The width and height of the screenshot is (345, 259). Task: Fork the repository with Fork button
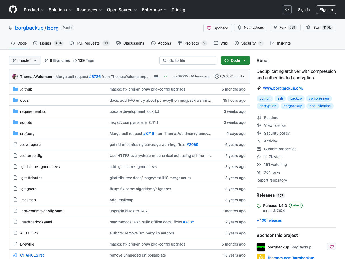click(285, 28)
